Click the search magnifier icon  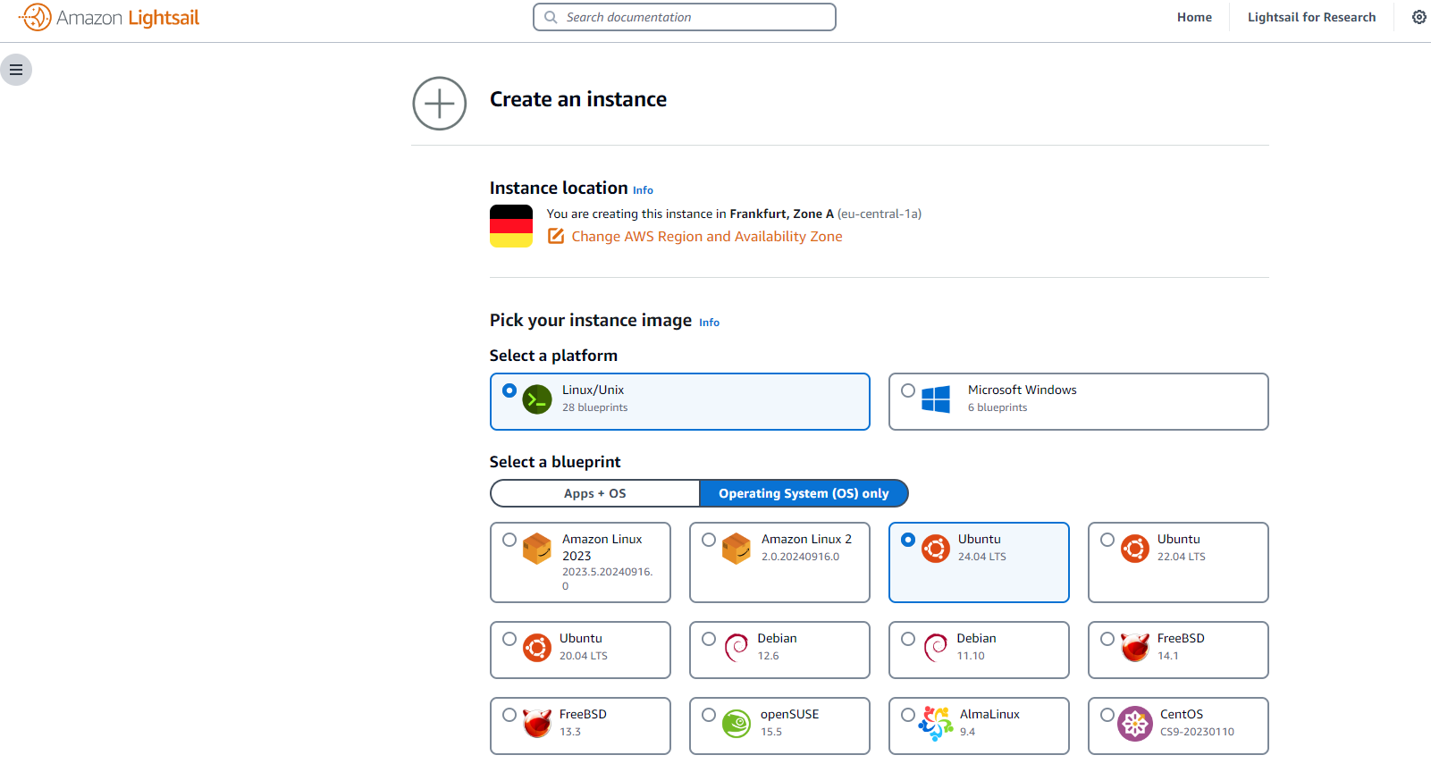click(x=551, y=17)
